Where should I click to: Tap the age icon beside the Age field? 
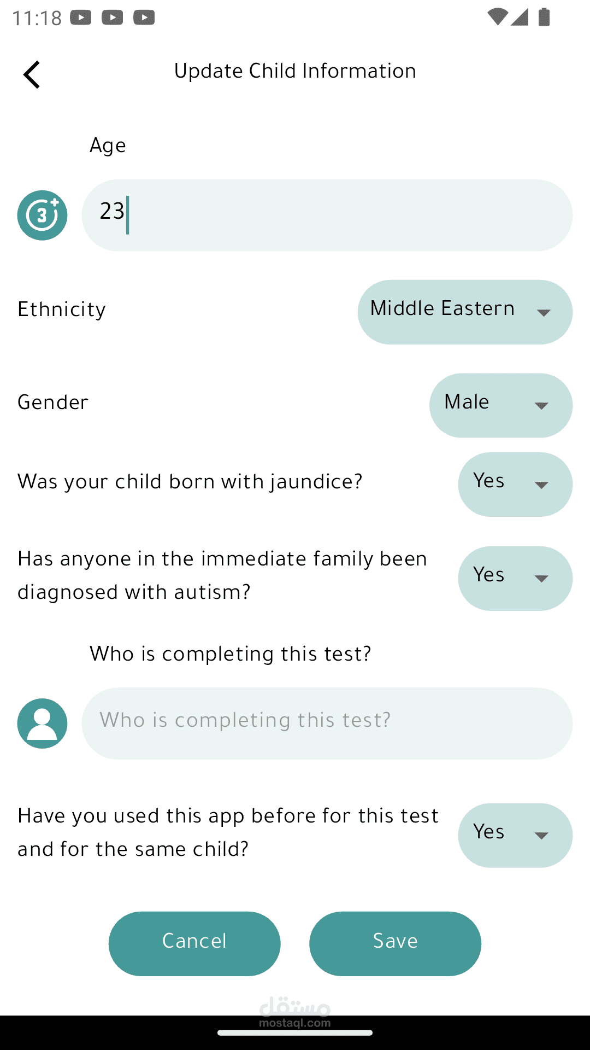pos(42,215)
